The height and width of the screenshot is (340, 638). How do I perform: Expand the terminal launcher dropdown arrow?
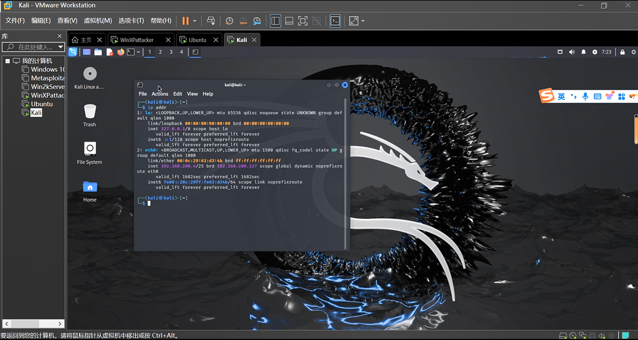pyautogui.click(x=138, y=52)
